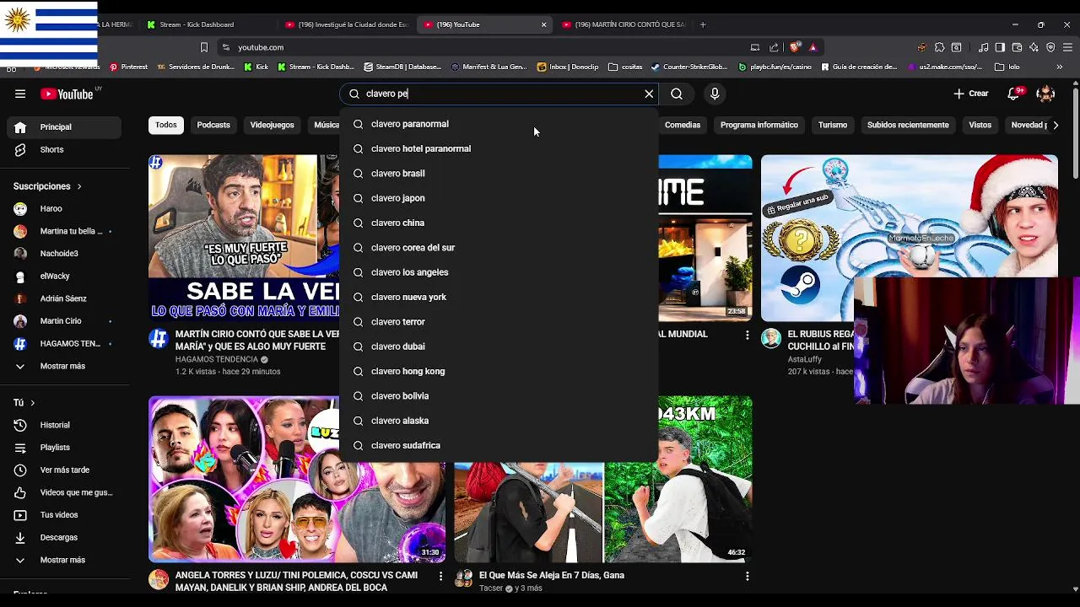Click the HAGAMOS TENDENCIA channel avatar
Screen dimensions: 1080x607
[159, 339]
